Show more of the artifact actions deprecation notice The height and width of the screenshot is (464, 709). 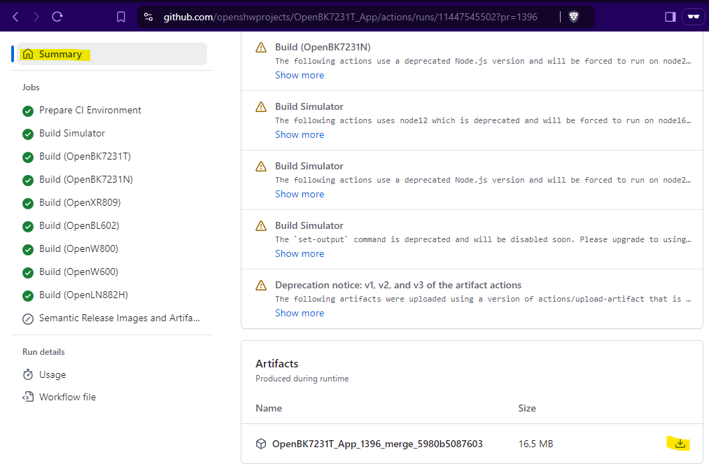pyautogui.click(x=300, y=313)
